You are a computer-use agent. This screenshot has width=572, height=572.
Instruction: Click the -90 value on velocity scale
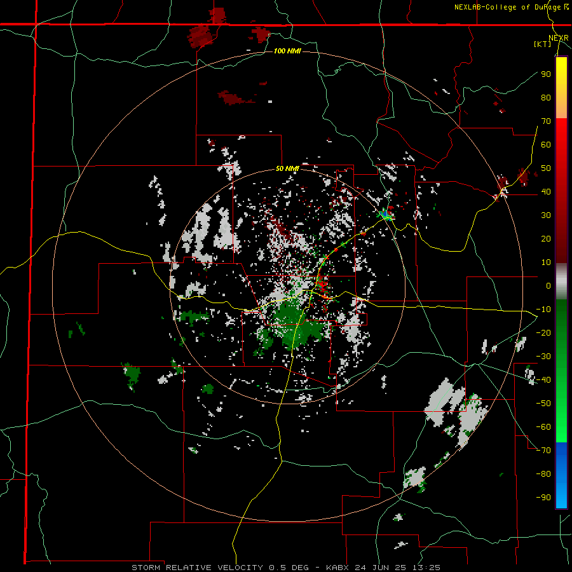tap(543, 497)
